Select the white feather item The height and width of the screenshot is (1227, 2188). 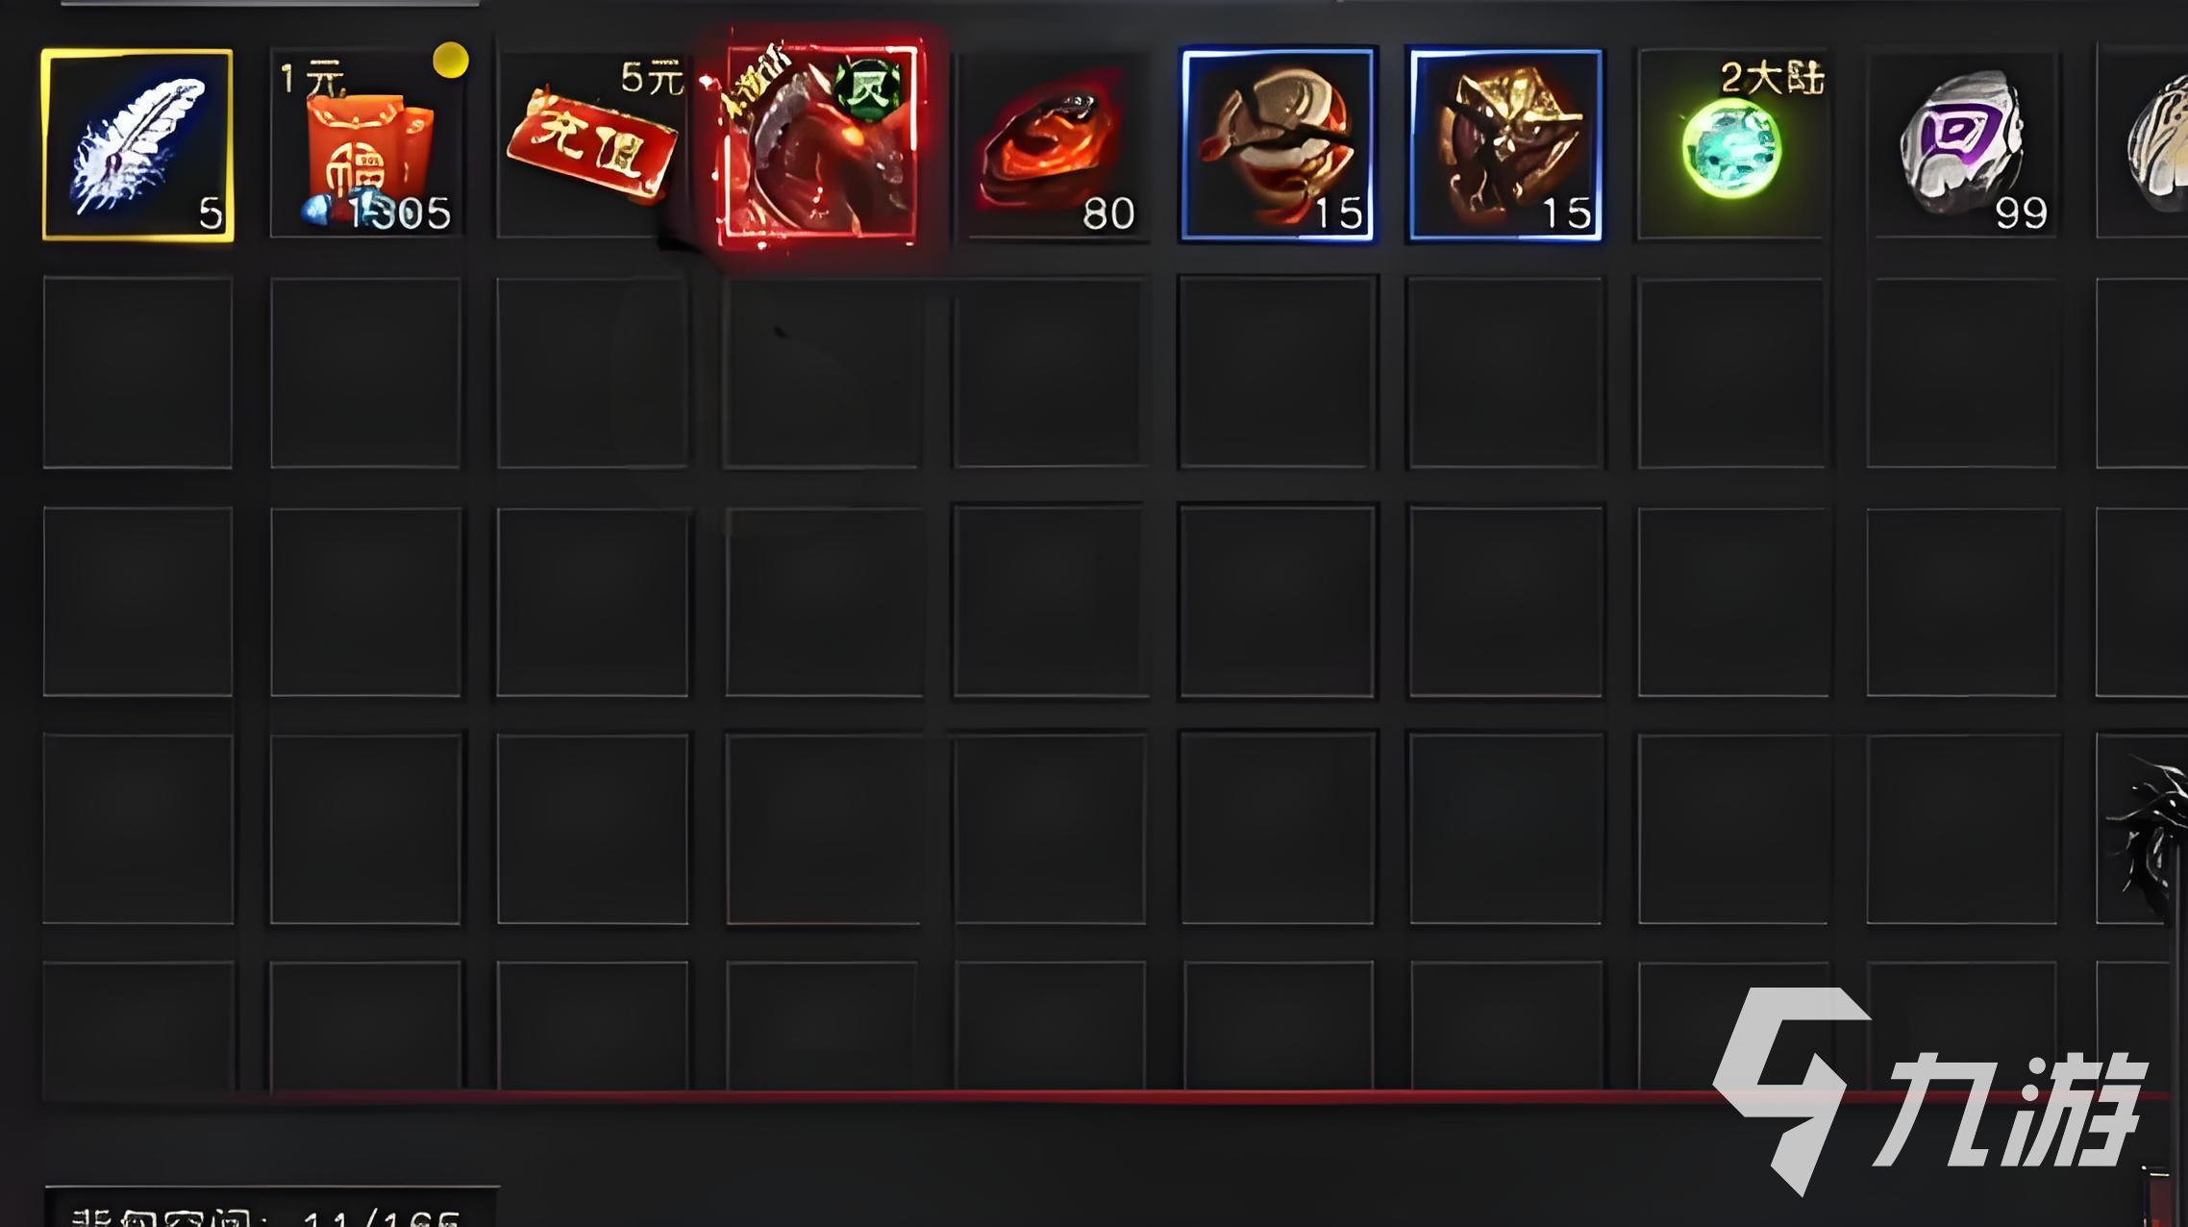point(137,144)
